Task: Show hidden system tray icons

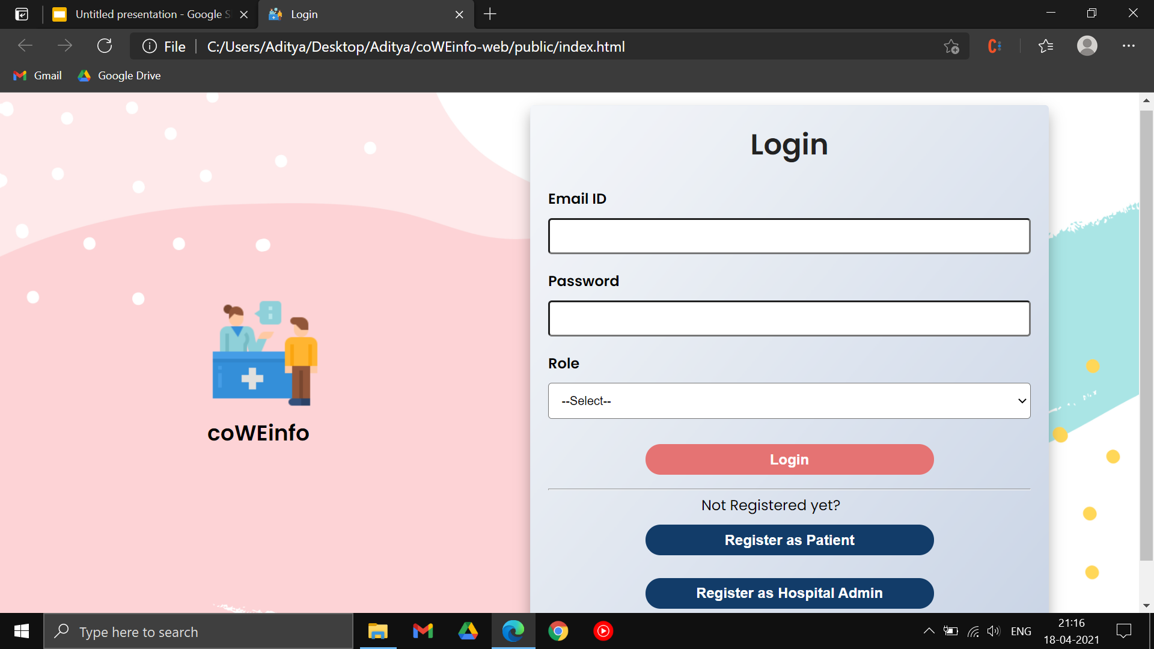Action: click(929, 631)
